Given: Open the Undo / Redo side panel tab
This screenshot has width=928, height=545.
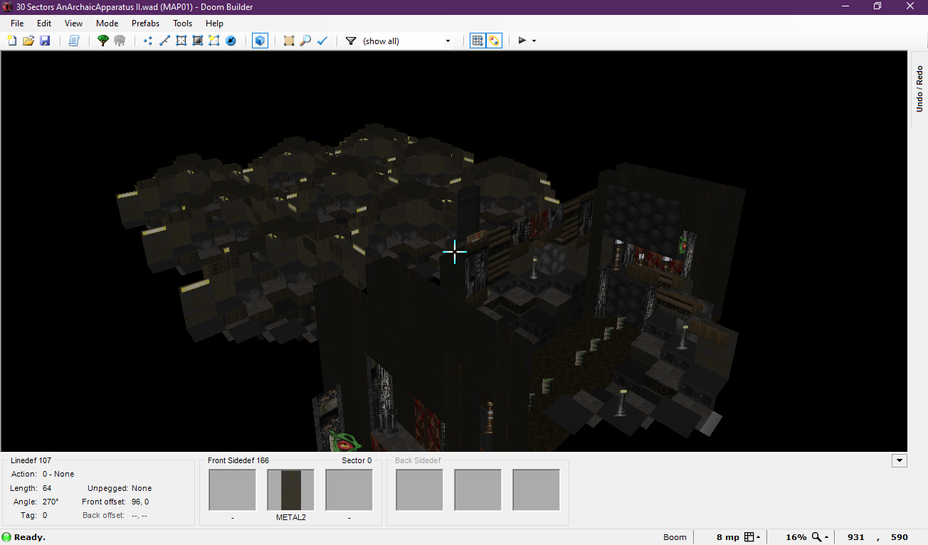Looking at the screenshot, I should tap(919, 89).
